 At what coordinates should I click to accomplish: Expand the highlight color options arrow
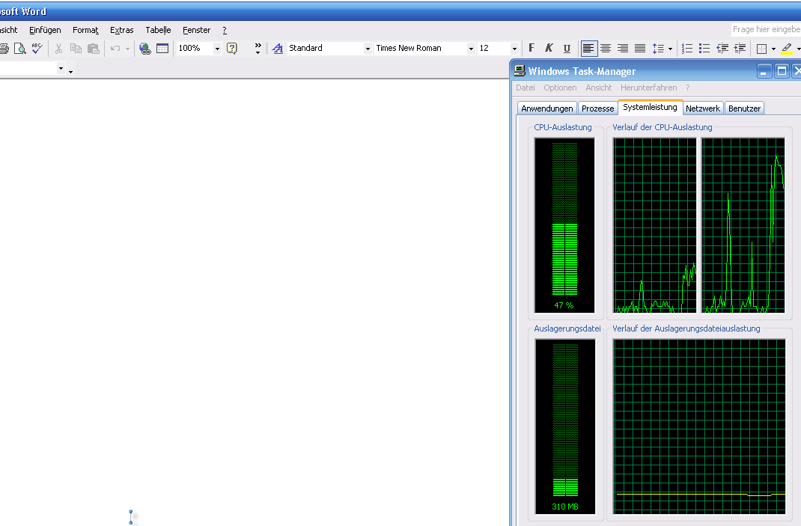click(x=799, y=49)
